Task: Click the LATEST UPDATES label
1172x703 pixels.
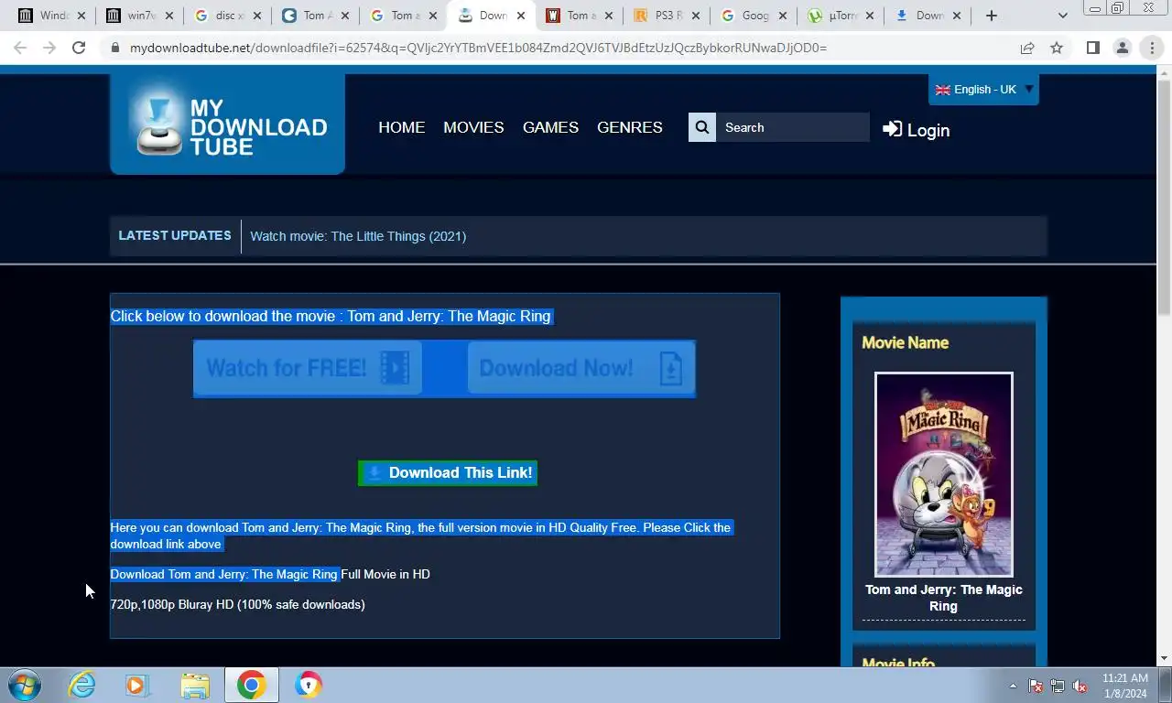Action: pos(175,235)
